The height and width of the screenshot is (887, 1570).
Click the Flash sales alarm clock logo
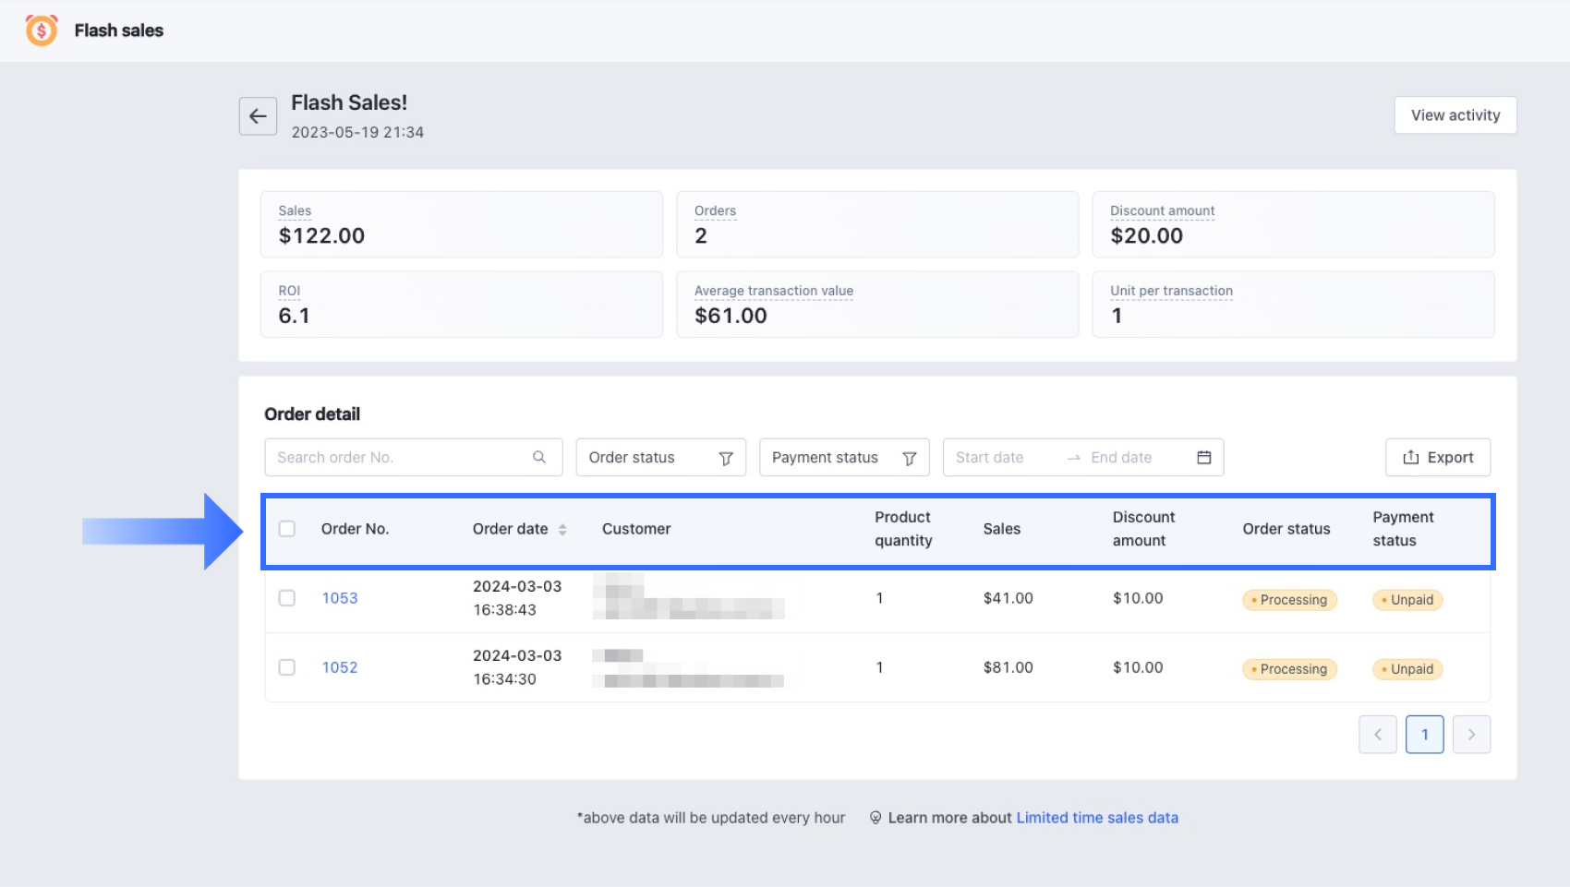[x=42, y=30]
